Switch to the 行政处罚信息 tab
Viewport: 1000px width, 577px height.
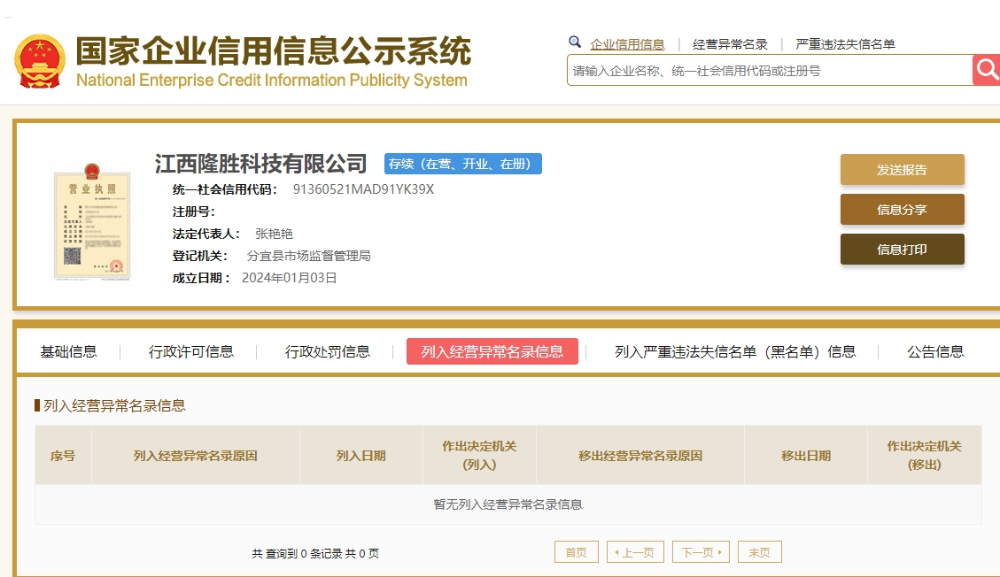click(327, 351)
